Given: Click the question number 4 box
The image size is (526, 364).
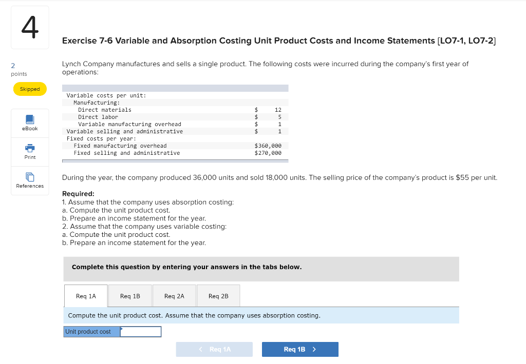Looking at the screenshot, I should (29, 27).
